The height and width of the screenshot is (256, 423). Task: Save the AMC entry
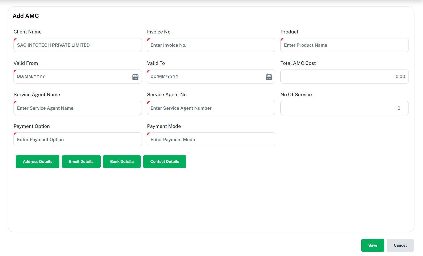[x=373, y=245]
